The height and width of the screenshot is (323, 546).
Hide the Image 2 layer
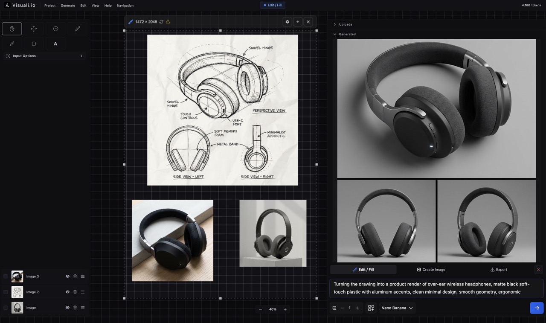[67, 292]
